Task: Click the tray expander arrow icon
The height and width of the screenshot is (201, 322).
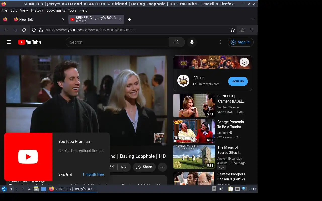Action: pos(214,189)
